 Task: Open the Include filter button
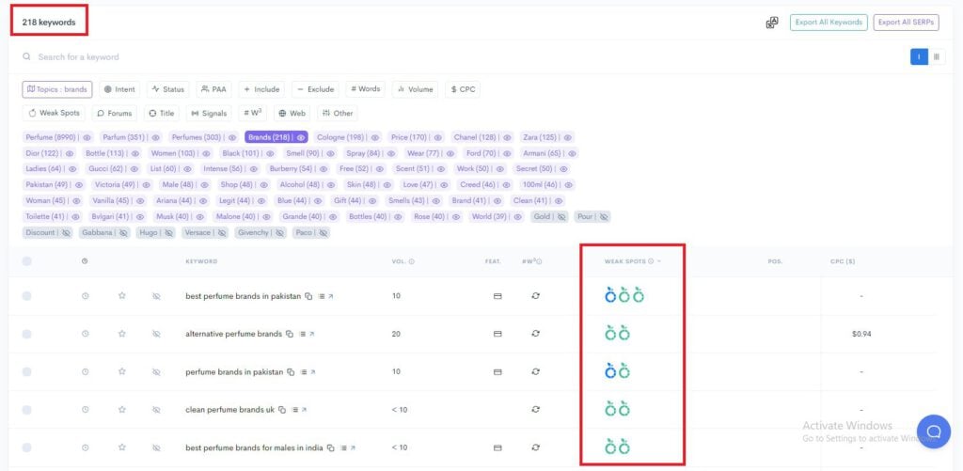click(x=261, y=89)
